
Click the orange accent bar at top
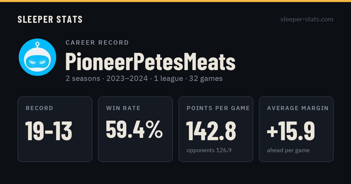pos(175,1)
